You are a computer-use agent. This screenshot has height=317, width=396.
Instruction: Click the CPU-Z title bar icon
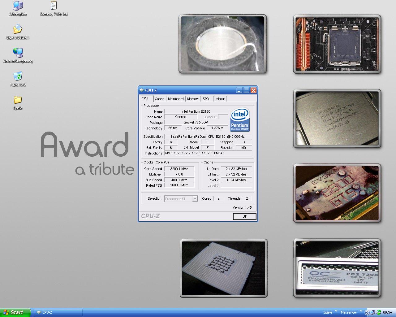pyautogui.click(x=142, y=90)
